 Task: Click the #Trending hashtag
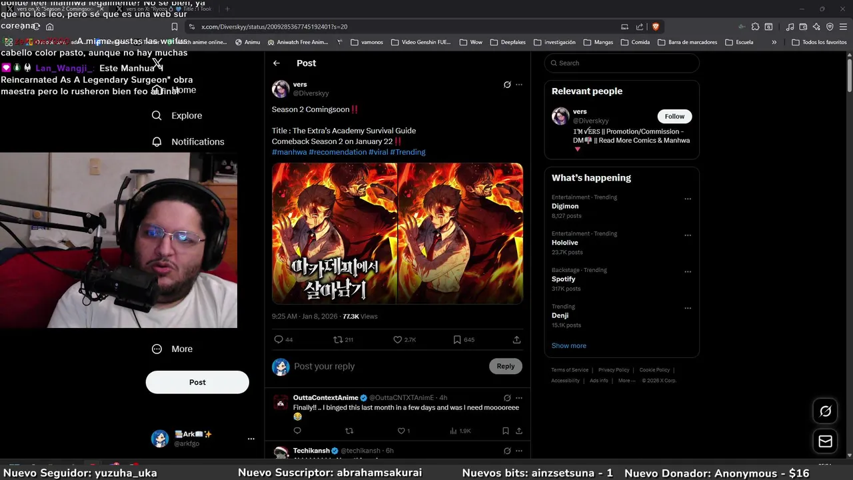(408, 152)
